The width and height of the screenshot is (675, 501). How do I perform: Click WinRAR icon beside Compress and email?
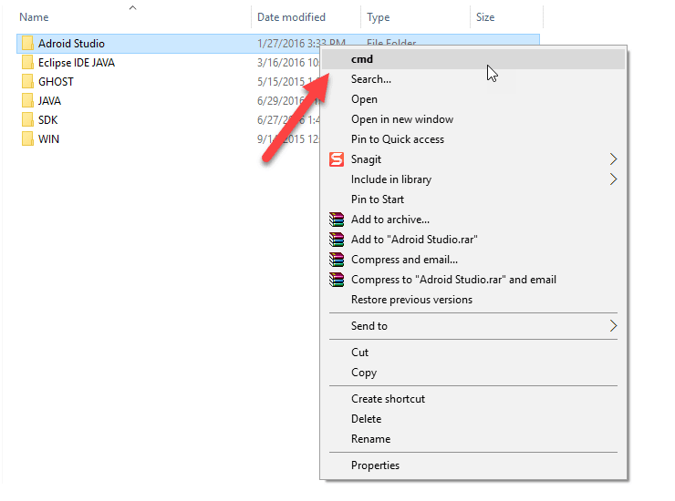pyautogui.click(x=337, y=260)
